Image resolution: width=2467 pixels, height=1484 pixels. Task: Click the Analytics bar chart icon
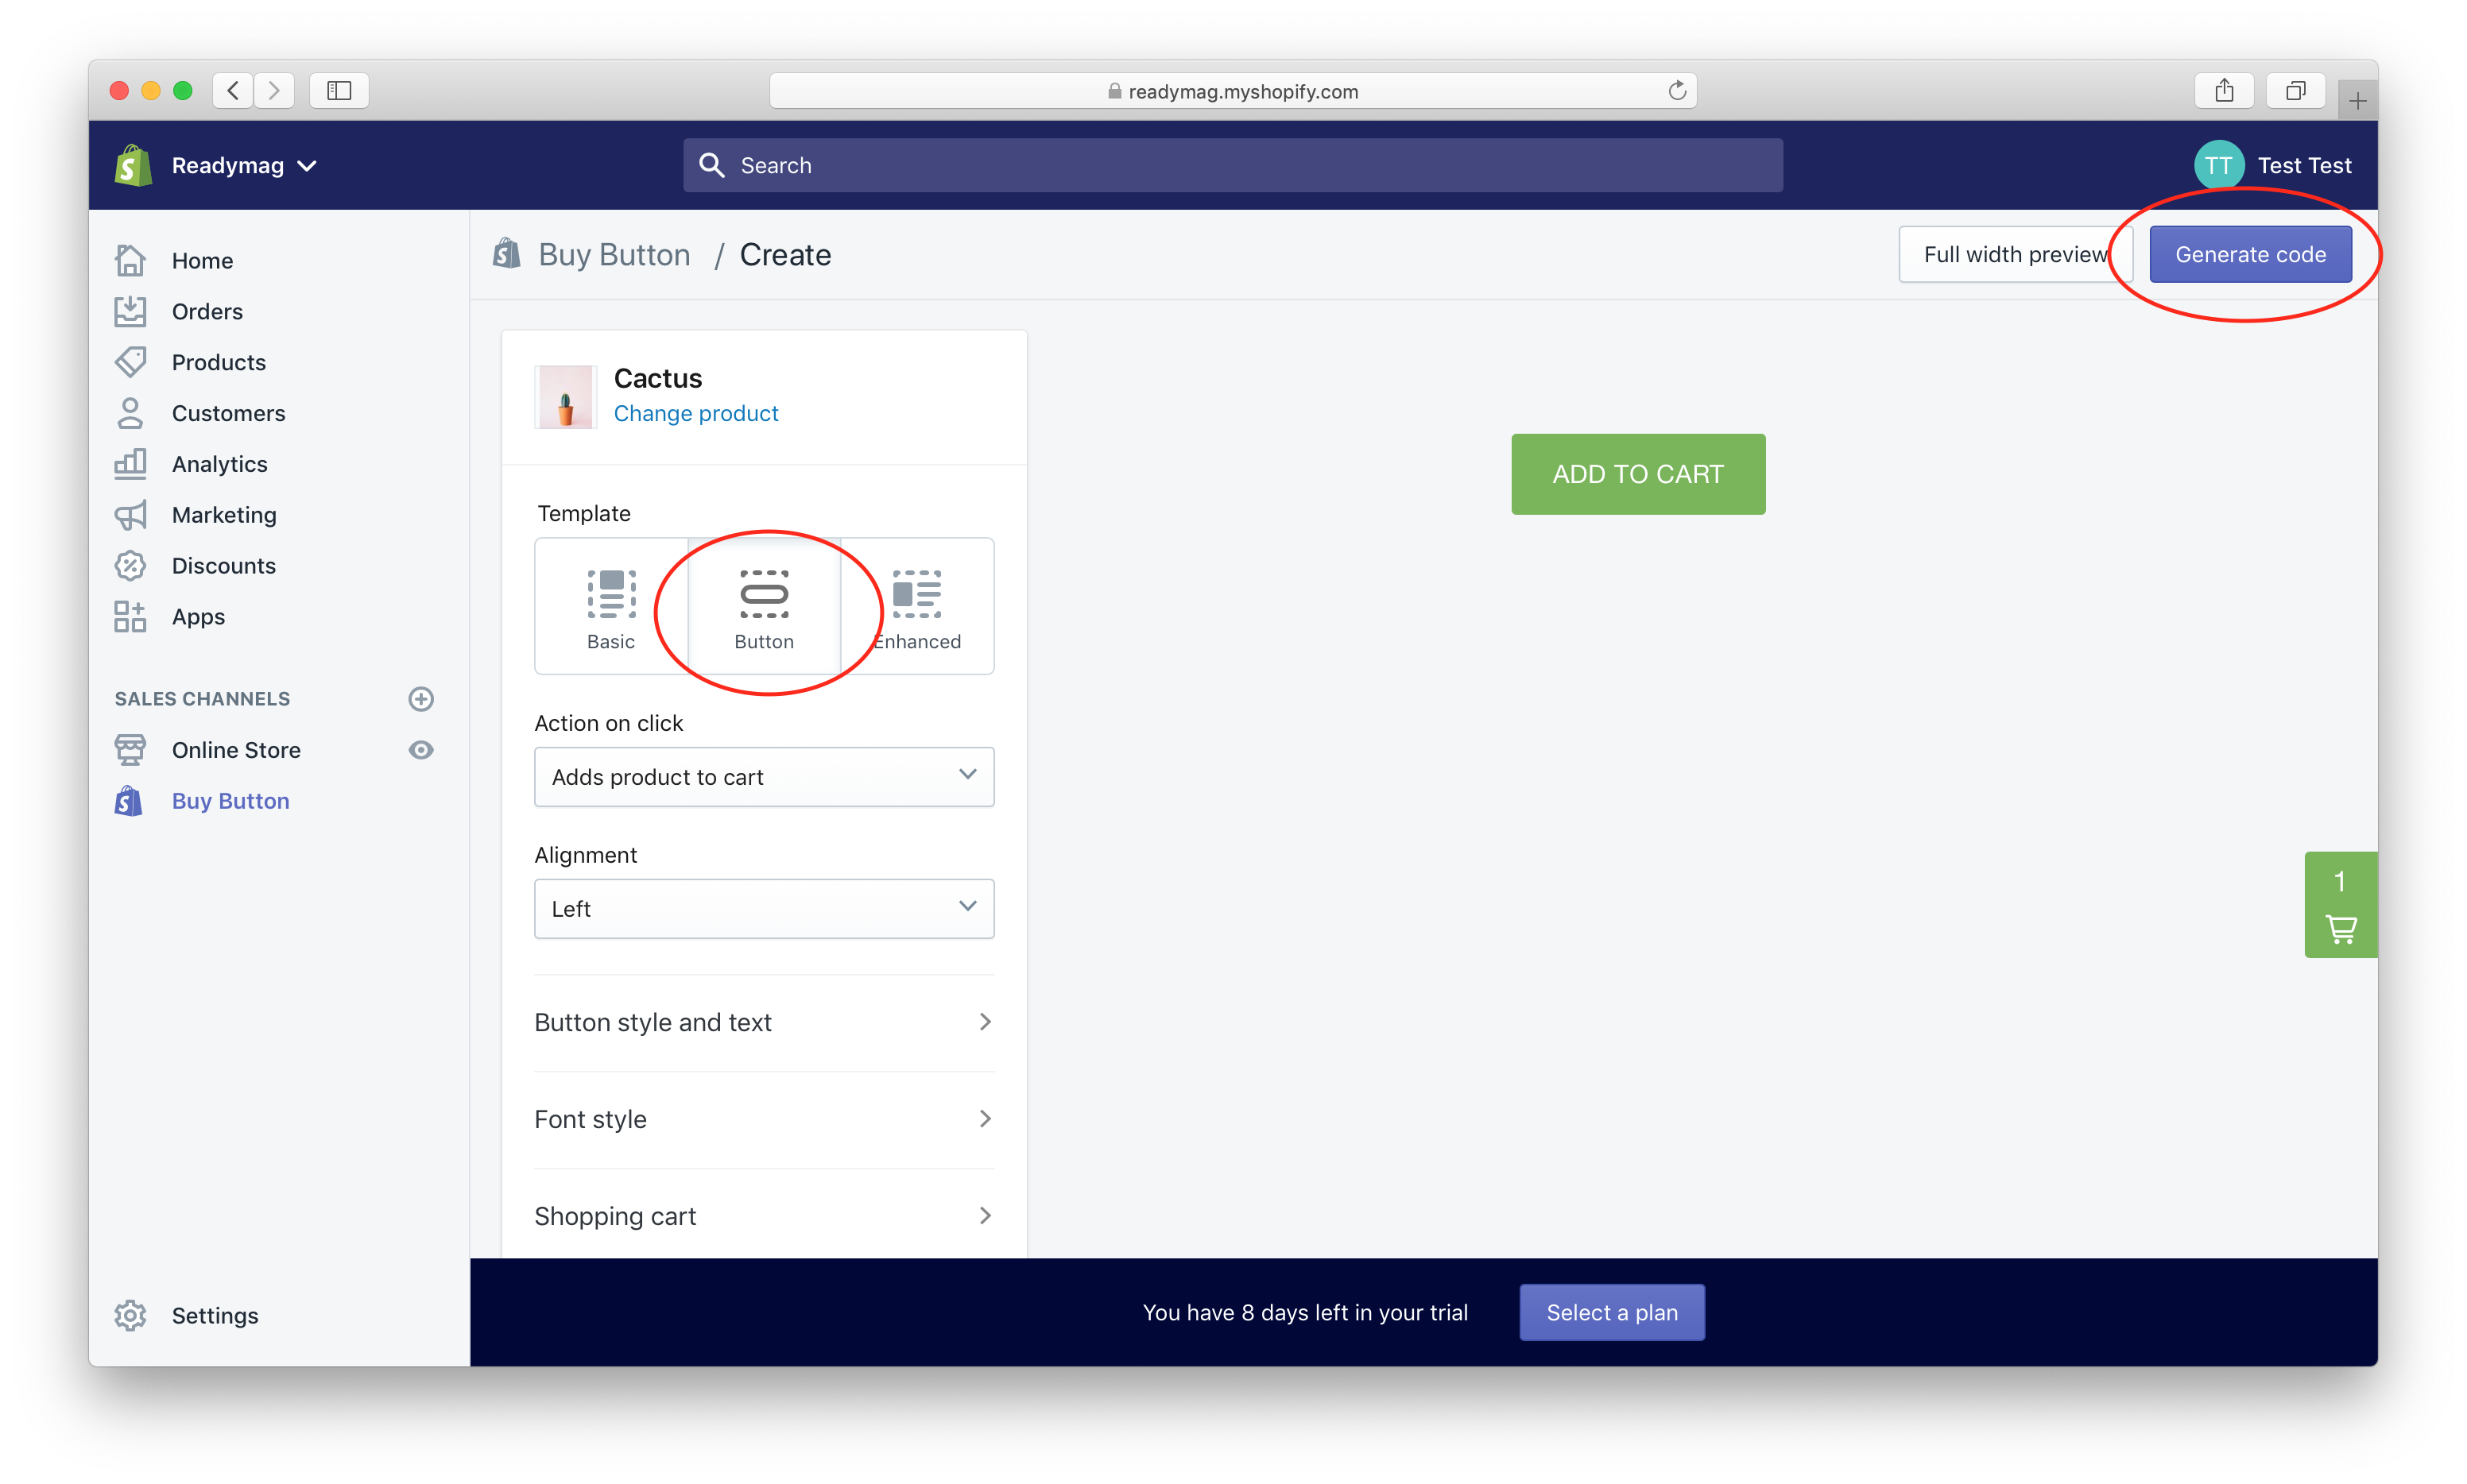click(x=130, y=463)
